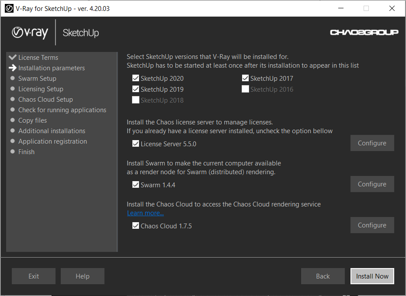
Task: Click the Finish step
Action: [26, 151]
